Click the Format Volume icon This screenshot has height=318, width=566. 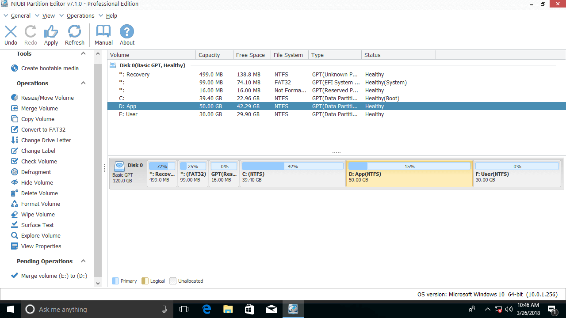click(15, 204)
